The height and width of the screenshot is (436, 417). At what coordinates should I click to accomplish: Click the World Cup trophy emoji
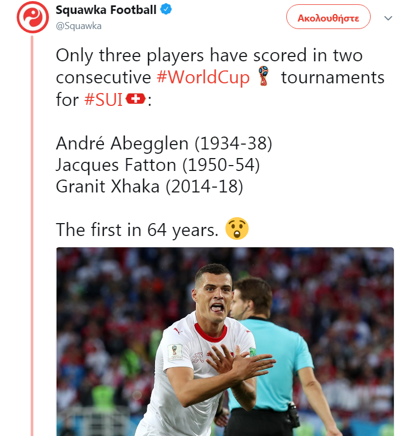263,76
